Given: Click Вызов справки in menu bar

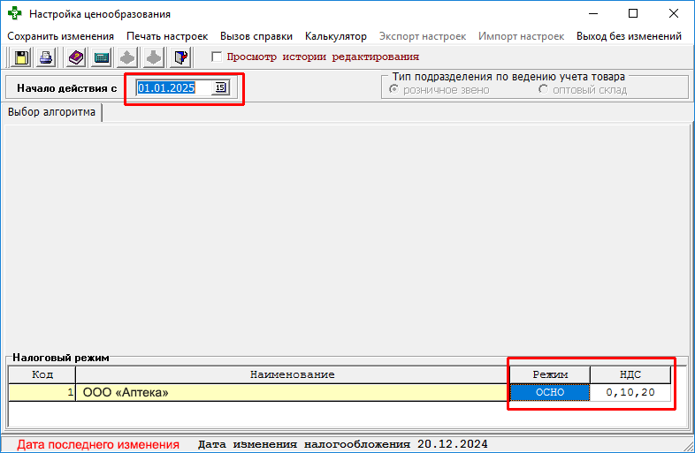Looking at the screenshot, I should click(256, 36).
